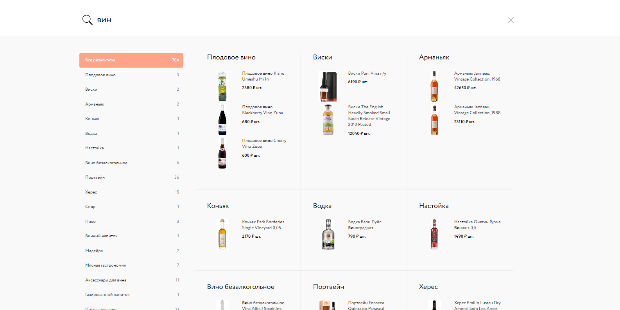This screenshot has height=310, width=620.
Task: Select 'Сидр' category in sidebar
Action: 131,207
